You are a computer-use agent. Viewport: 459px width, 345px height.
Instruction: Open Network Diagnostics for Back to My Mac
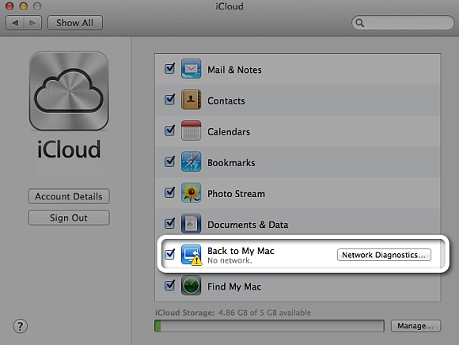tap(384, 255)
